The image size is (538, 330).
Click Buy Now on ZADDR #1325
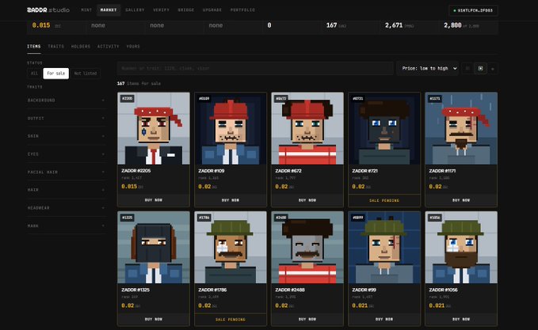154,320
